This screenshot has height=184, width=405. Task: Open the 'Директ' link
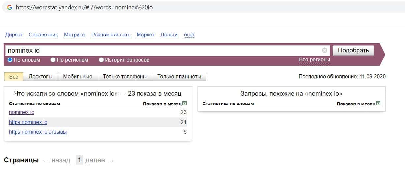[14, 35]
